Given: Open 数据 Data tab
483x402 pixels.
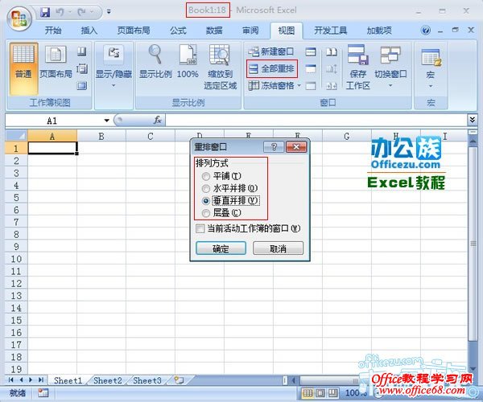Looking at the screenshot, I should 214,31.
